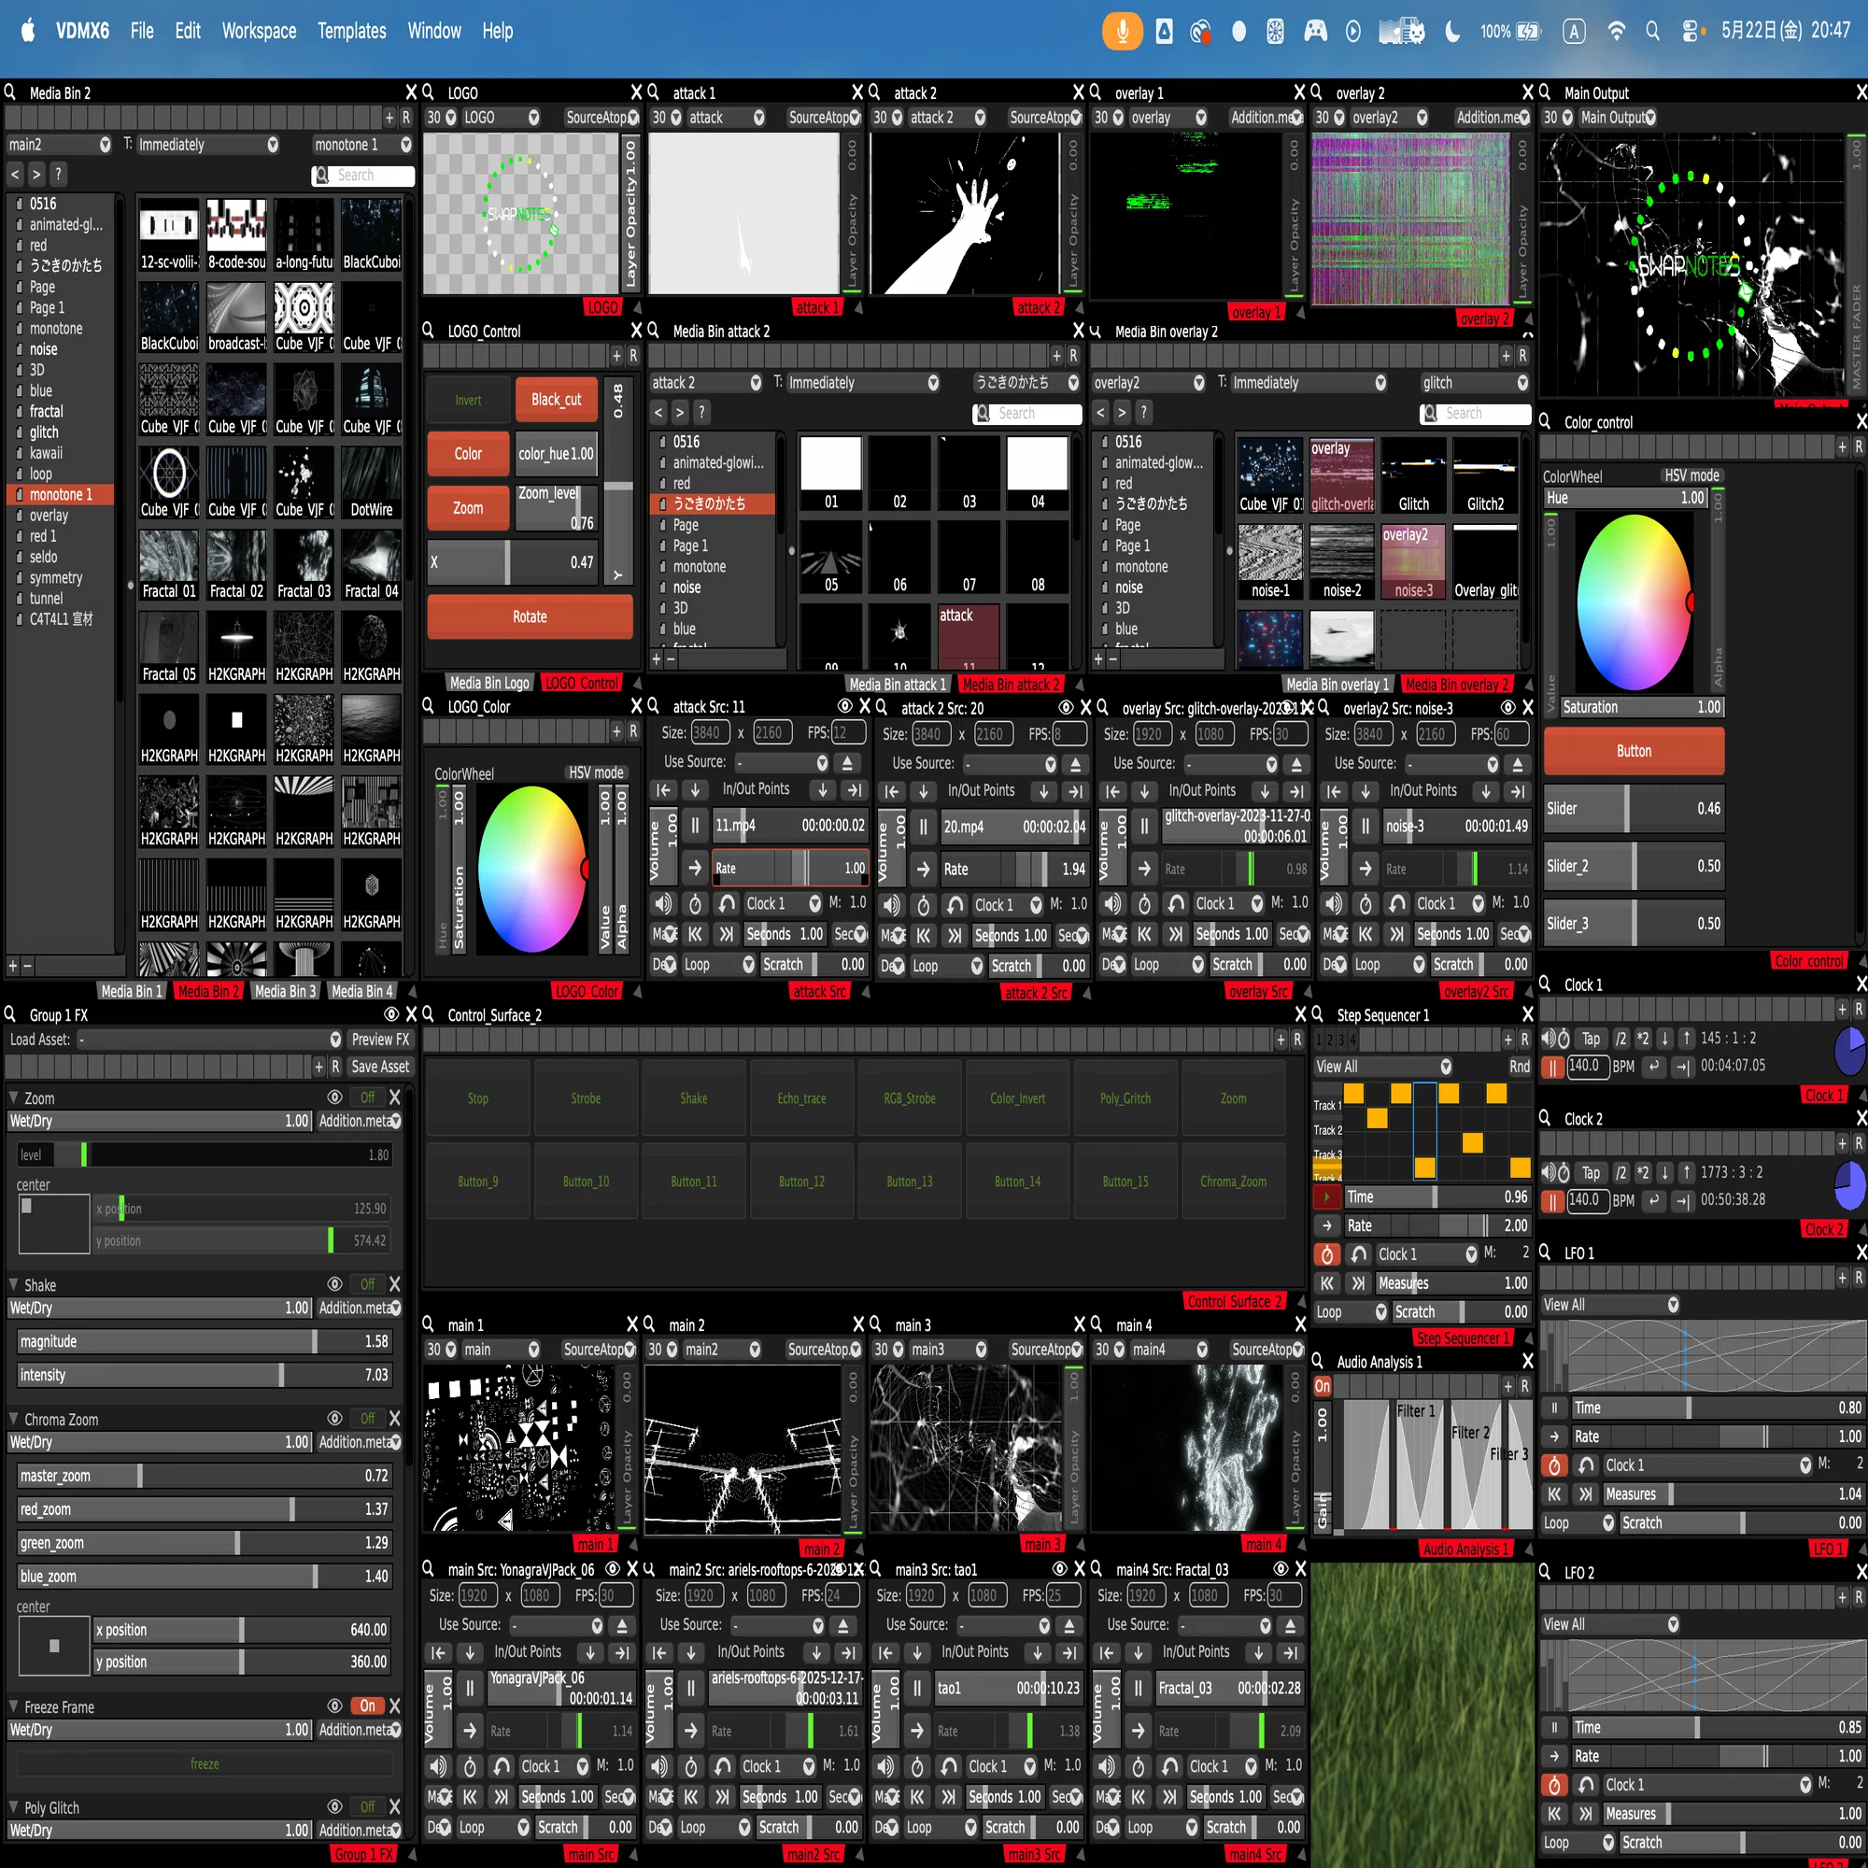
Task: Pause playback in attack Src panel
Action: click(x=695, y=825)
